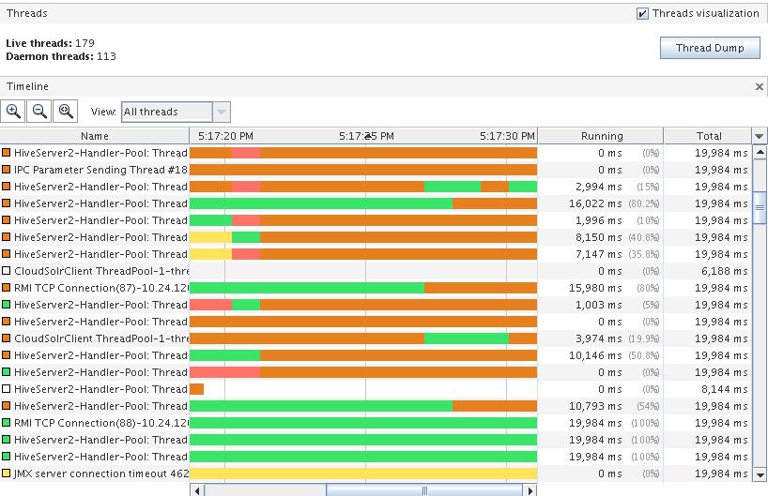Click the yellow JMX server connection timeline bar
Viewport: 768px width, 496px height.
click(363, 473)
